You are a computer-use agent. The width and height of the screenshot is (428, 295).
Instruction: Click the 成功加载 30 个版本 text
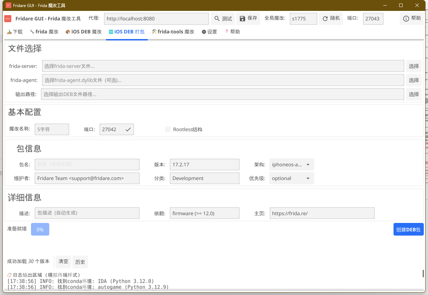pos(28,262)
